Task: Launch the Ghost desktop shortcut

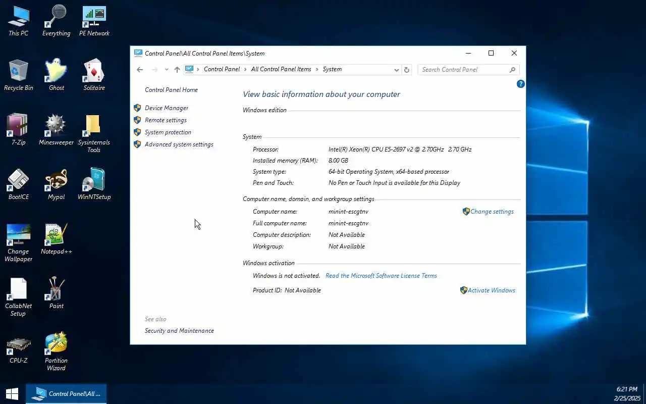Action: click(56, 76)
